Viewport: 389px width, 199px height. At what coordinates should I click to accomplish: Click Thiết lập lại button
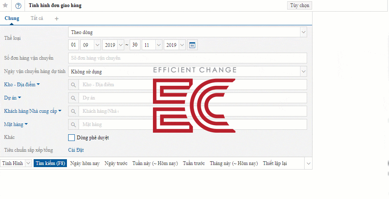(275, 163)
